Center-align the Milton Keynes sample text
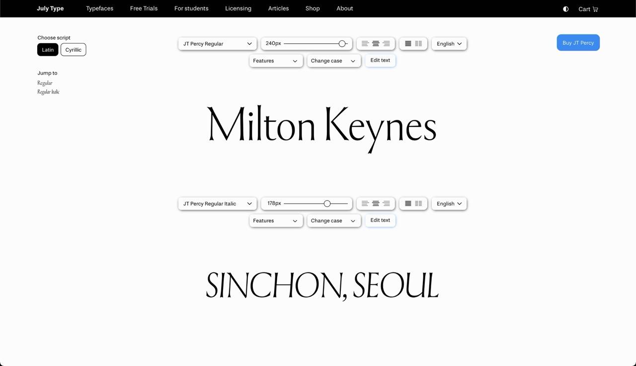 [376, 44]
